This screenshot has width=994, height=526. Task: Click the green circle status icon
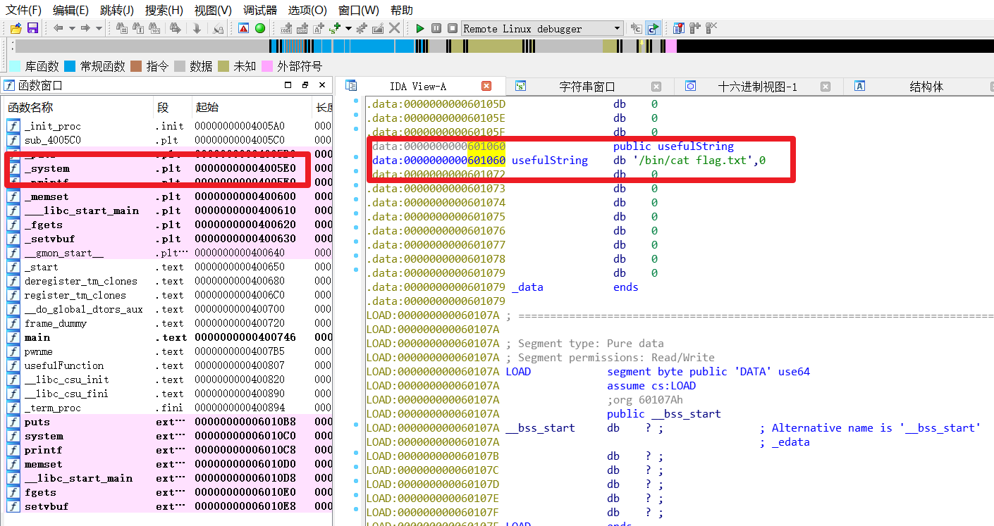tap(260, 28)
